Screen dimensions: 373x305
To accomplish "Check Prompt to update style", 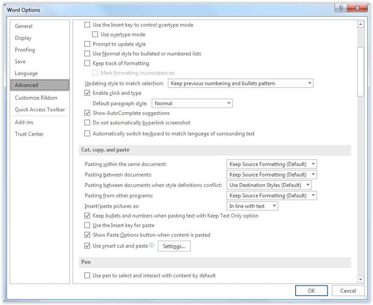I will [86, 44].
